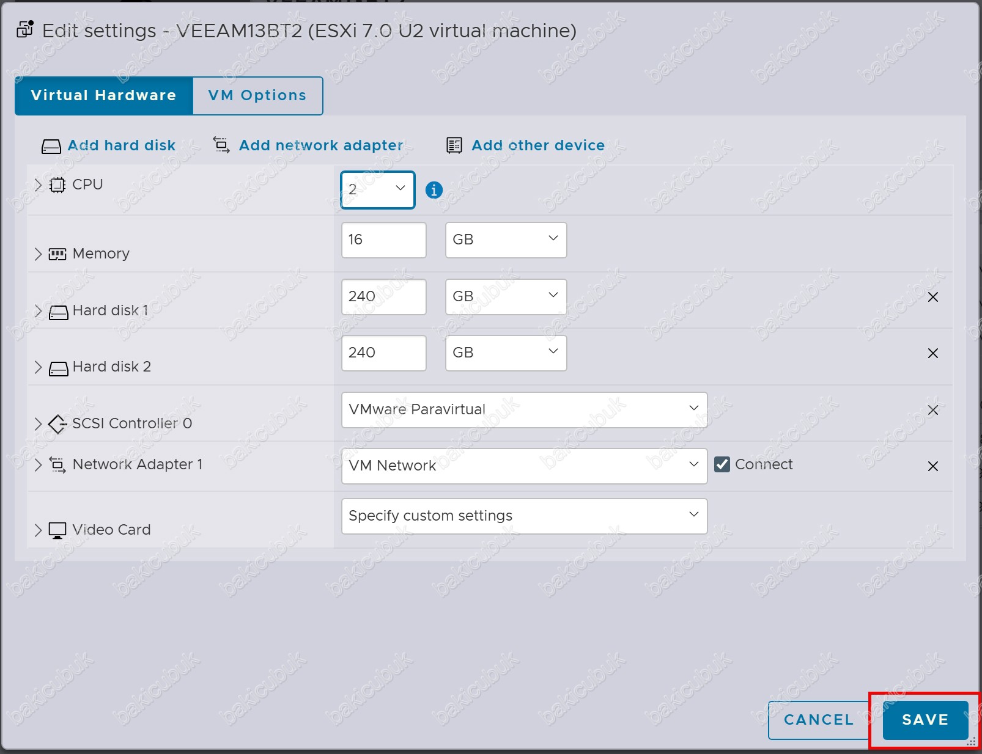Expand the SCSI Controller 0 row
The width and height of the screenshot is (982, 754).
38,423
